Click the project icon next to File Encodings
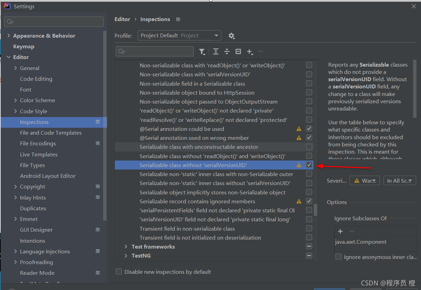This screenshot has height=290, width=421. click(x=98, y=143)
